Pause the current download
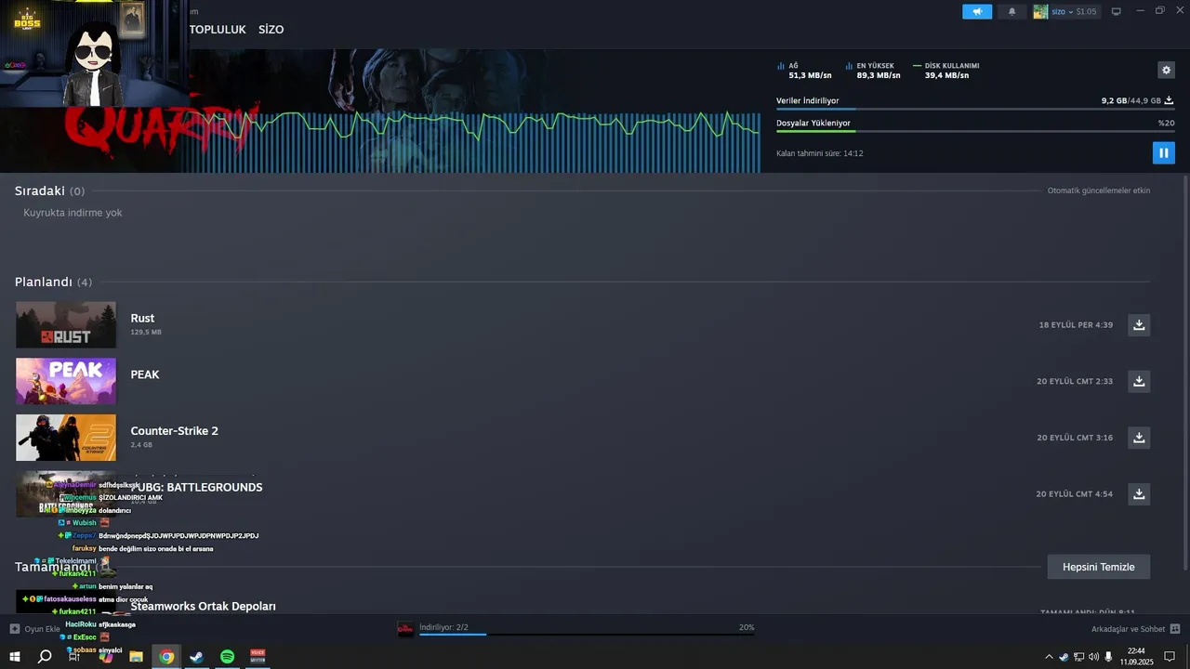This screenshot has width=1190, height=669. (x=1163, y=153)
